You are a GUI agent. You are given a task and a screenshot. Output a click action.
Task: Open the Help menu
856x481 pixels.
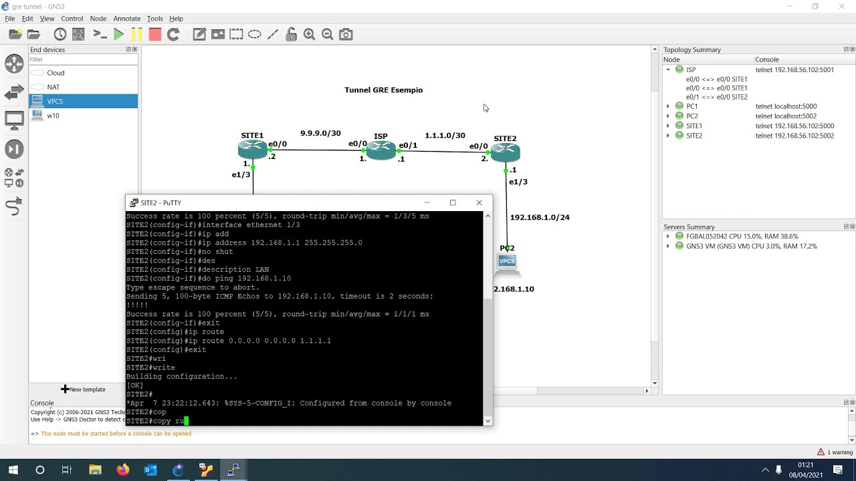(176, 19)
